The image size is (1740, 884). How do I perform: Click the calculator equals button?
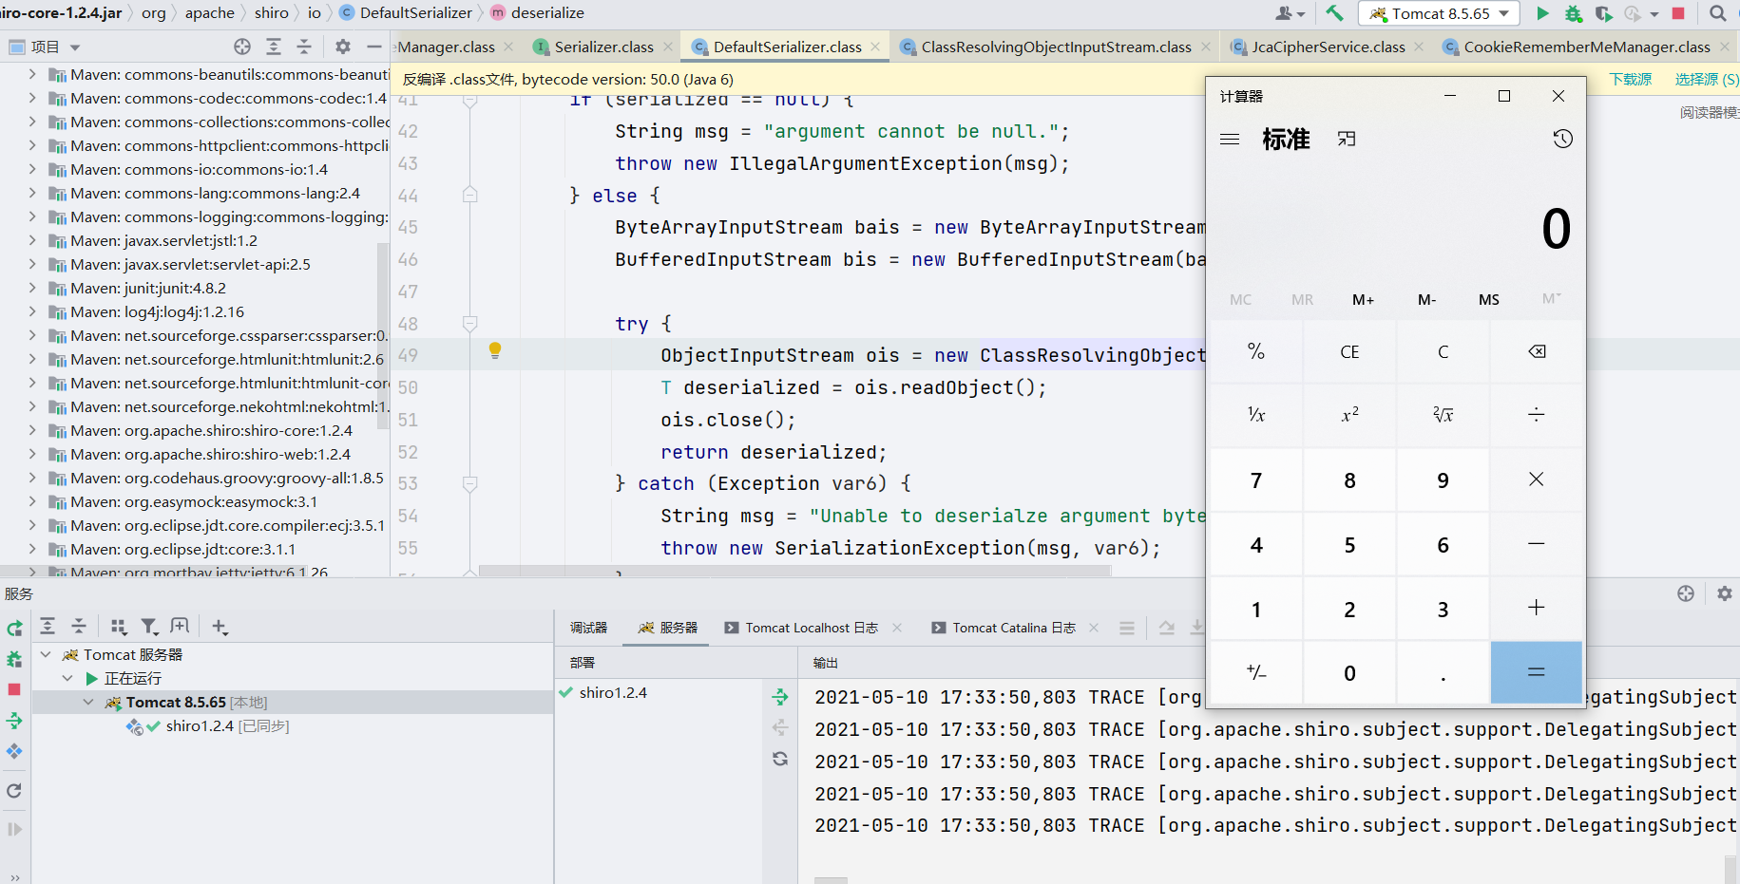click(1537, 673)
